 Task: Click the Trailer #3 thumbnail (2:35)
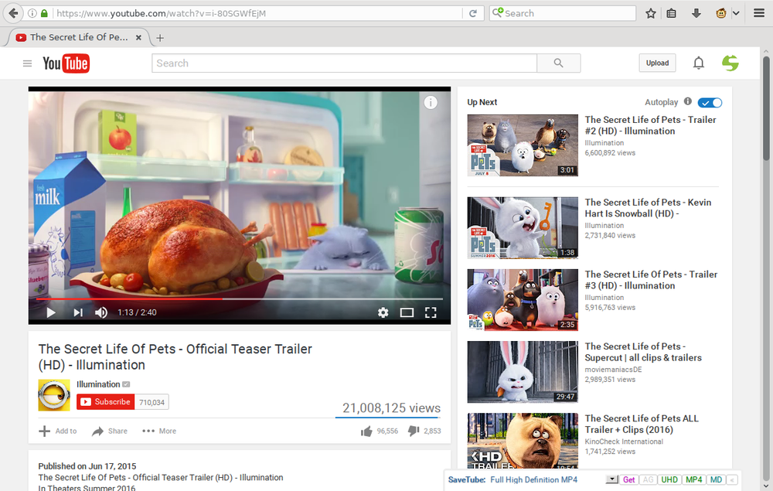[x=523, y=300]
